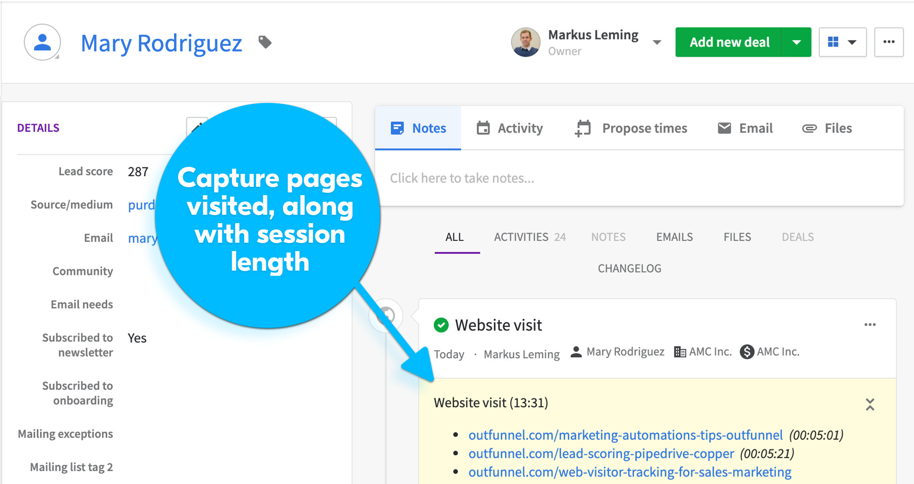
Task: Switch to the Notes tab
Action: coord(418,128)
